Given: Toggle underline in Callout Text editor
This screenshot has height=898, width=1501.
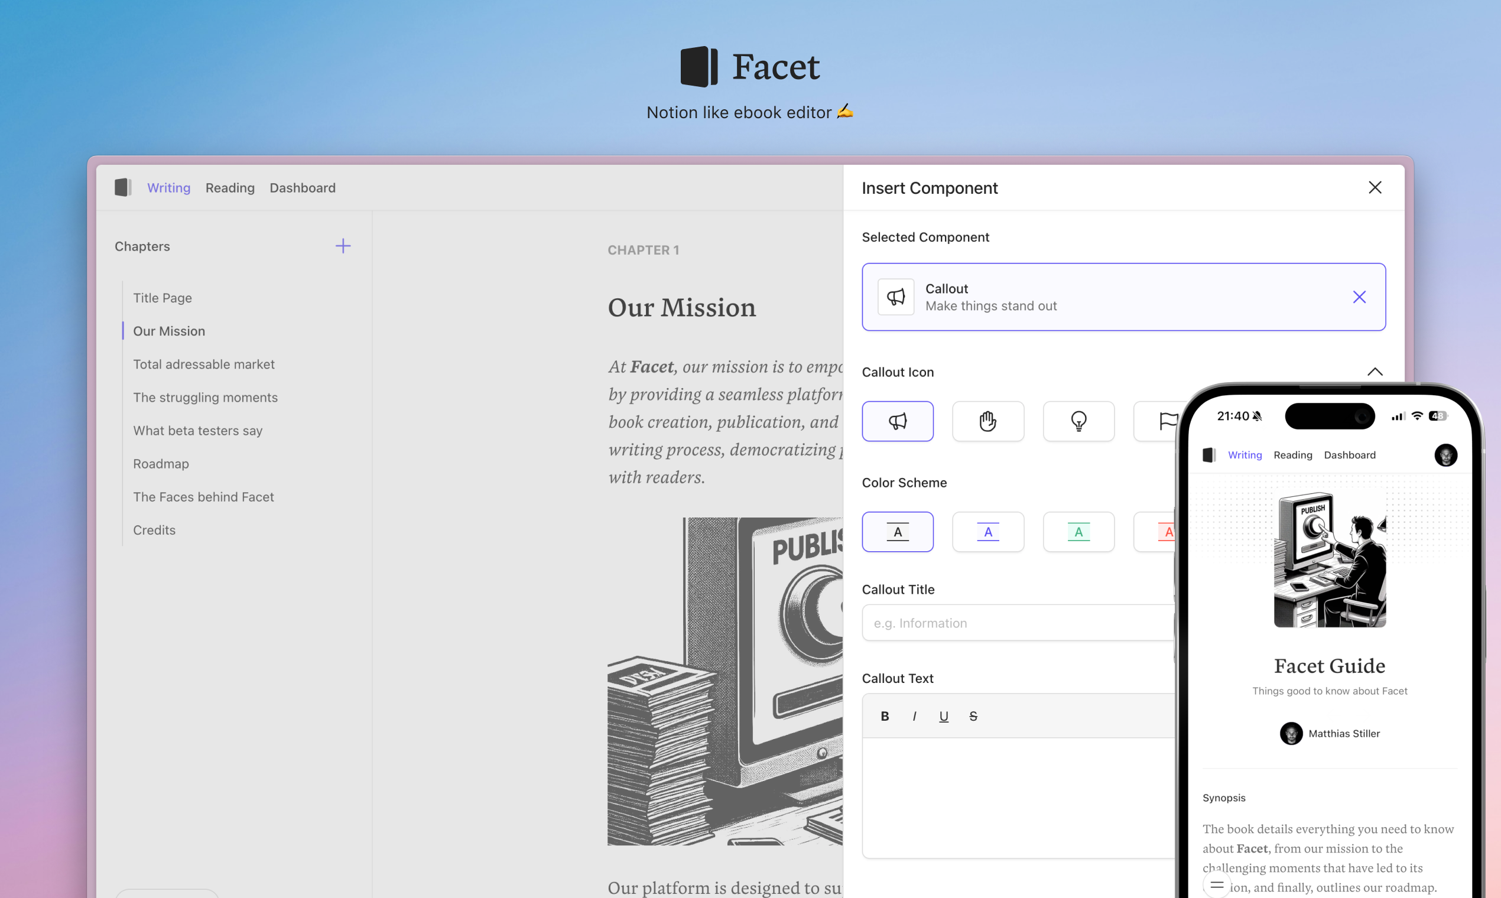Looking at the screenshot, I should pyautogui.click(x=944, y=717).
